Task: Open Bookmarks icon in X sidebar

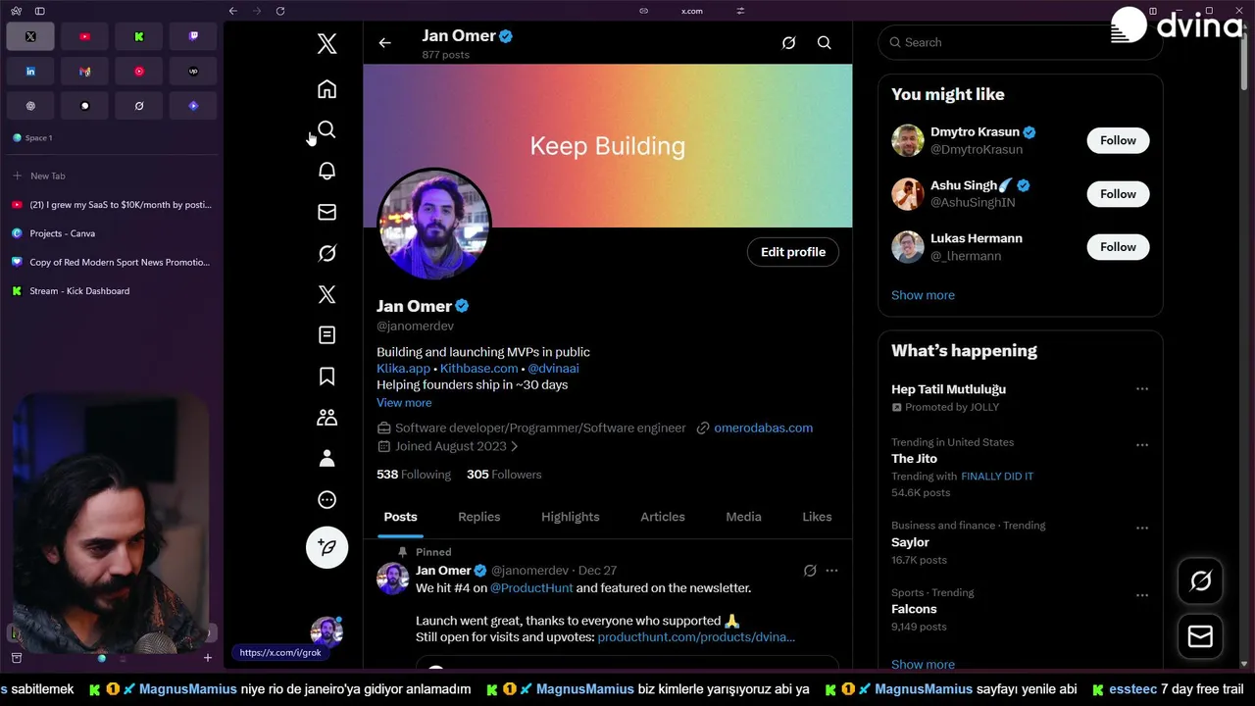Action: pyautogui.click(x=327, y=377)
